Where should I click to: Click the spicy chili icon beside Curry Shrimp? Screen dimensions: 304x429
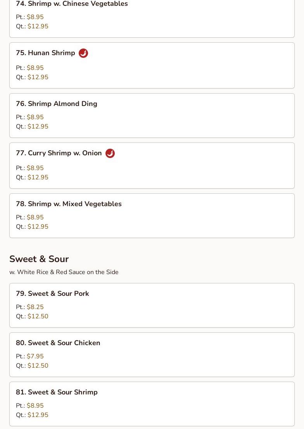point(110,153)
